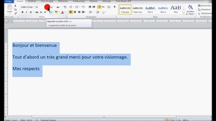Click the increase indent icon
Image resolution: width=216 pixels, height=121 pixels.
pos(94,7)
